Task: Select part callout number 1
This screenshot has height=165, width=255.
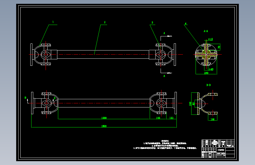Action: pyautogui.click(x=53, y=22)
